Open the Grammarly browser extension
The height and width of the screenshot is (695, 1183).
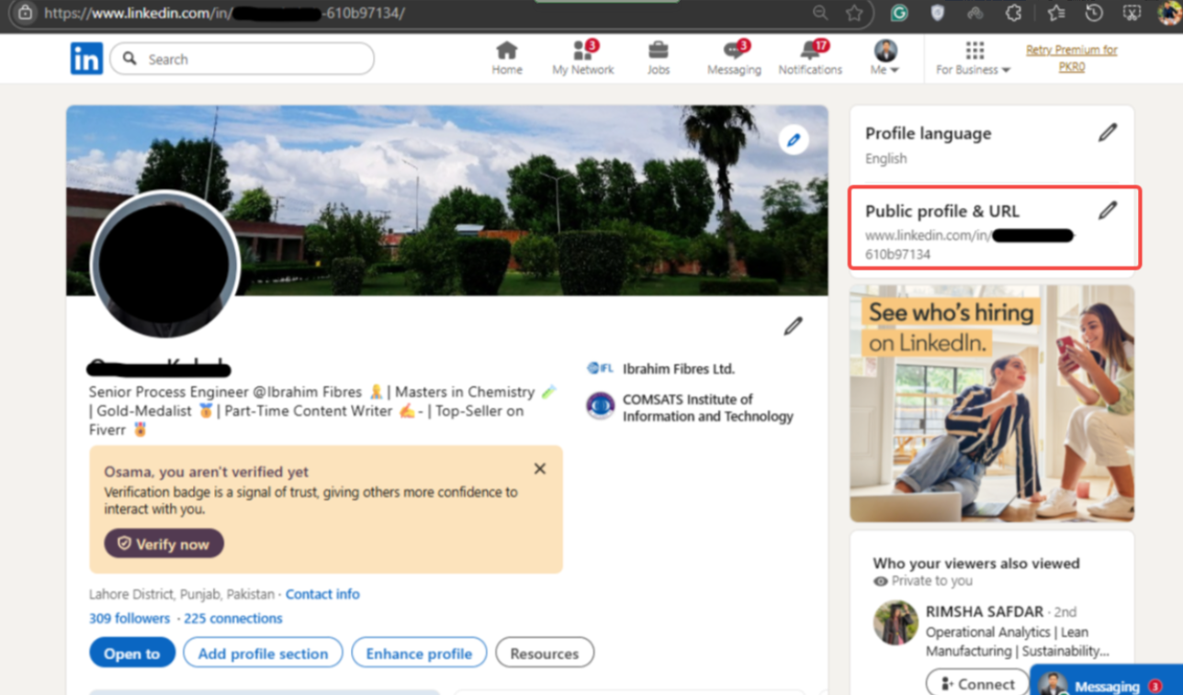pos(898,14)
